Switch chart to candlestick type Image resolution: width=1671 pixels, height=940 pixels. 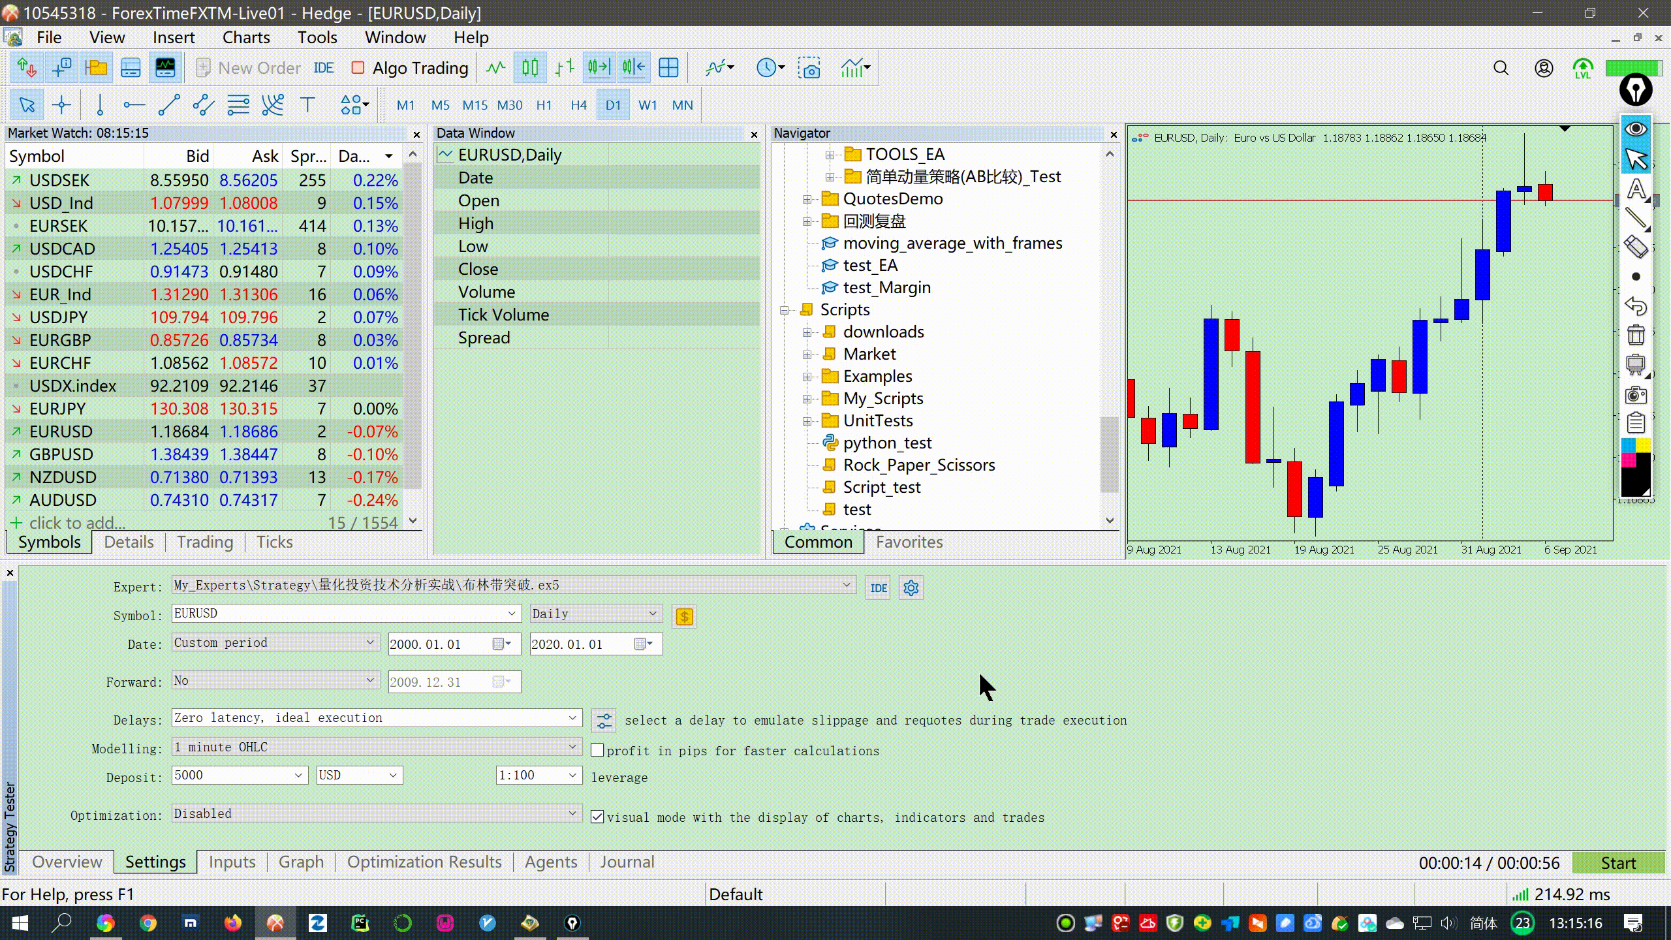click(x=530, y=68)
